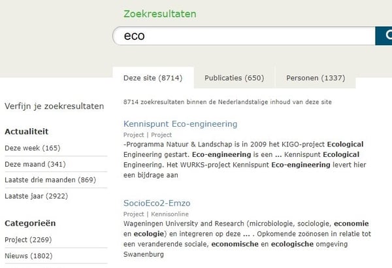
Task: Filter by 'Deze maand (341)'
Action: pos(35,164)
